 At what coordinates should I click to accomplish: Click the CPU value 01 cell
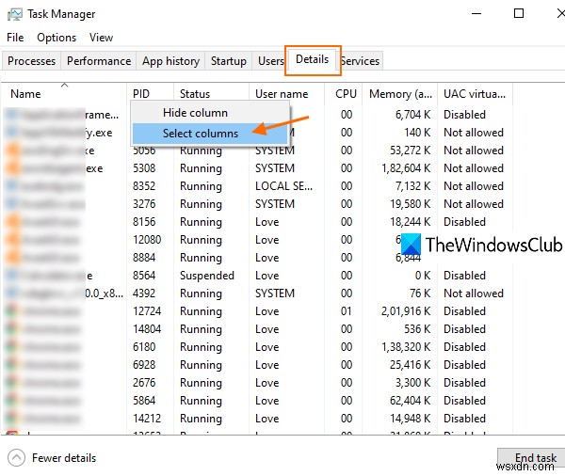click(x=347, y=311)
